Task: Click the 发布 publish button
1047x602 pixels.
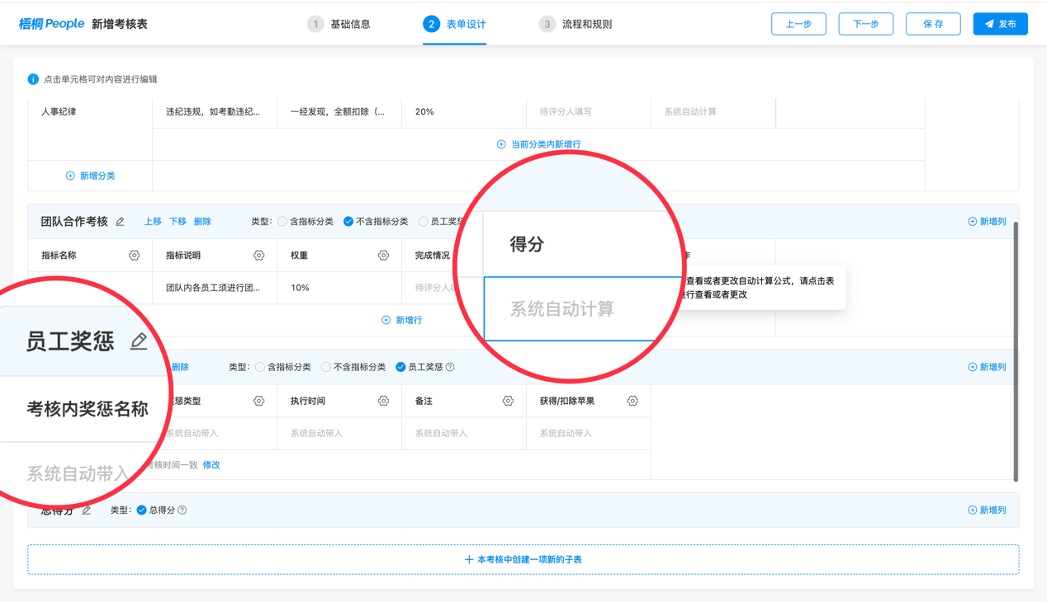Action: pyautogui.click(x=1000, y=24)
